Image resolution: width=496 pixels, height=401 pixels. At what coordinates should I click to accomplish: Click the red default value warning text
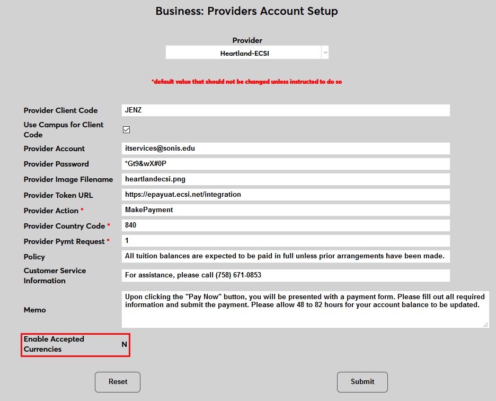tap(247, 82)
